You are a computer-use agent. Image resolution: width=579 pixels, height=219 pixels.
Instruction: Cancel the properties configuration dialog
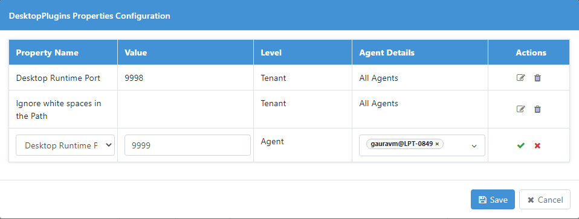[x=545, y=200]
